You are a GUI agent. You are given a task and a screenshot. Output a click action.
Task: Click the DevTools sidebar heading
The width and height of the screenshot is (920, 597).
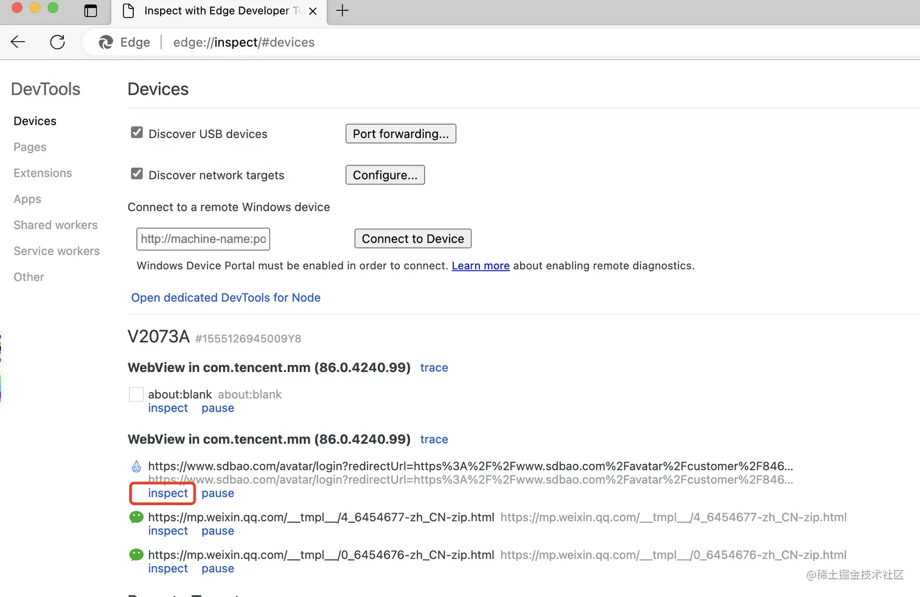pyautogui.click(x=46, y=89)
